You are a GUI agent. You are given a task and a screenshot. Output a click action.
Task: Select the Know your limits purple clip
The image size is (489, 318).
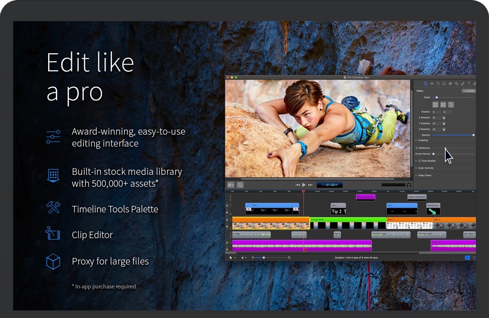[366, 197]
